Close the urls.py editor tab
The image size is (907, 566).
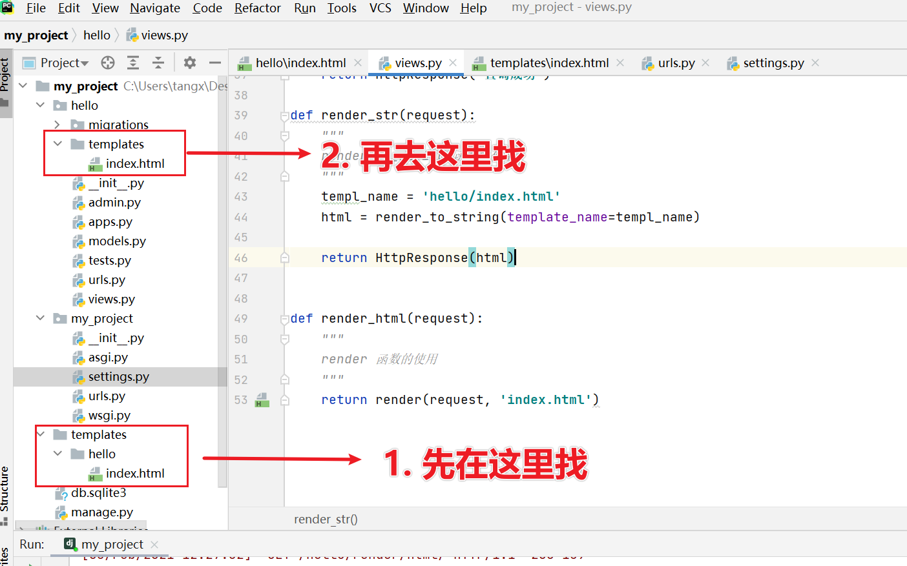coord(705,63)
